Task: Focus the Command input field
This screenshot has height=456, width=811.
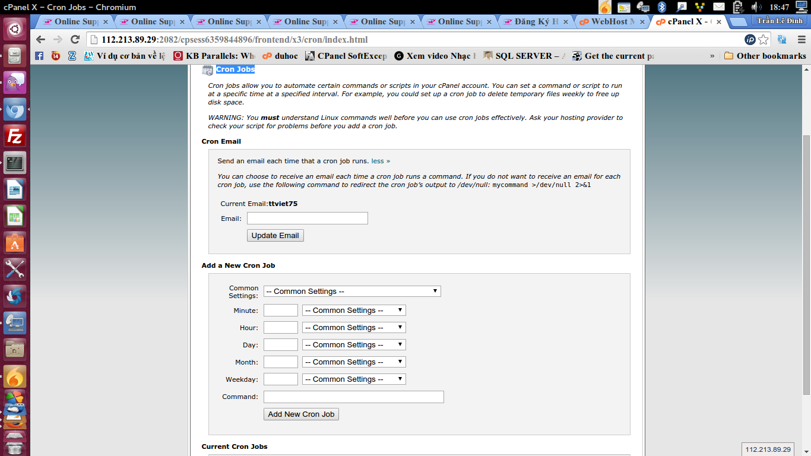Action: 354,397
